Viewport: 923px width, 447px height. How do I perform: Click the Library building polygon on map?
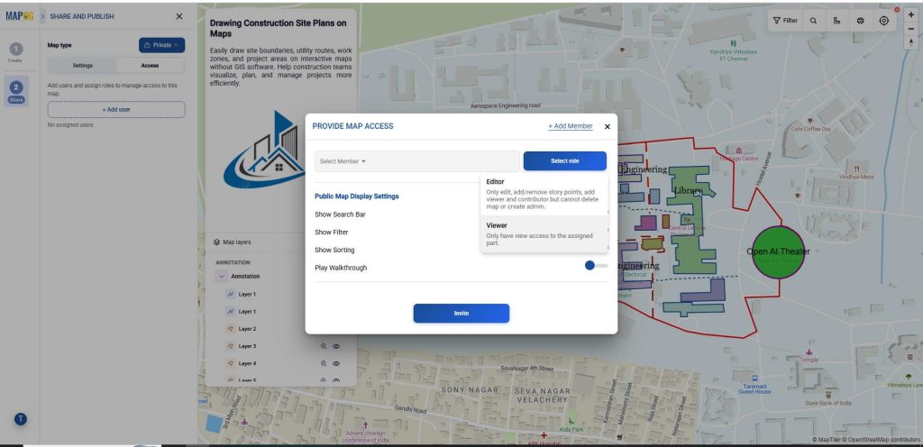[x=692, y=217]
